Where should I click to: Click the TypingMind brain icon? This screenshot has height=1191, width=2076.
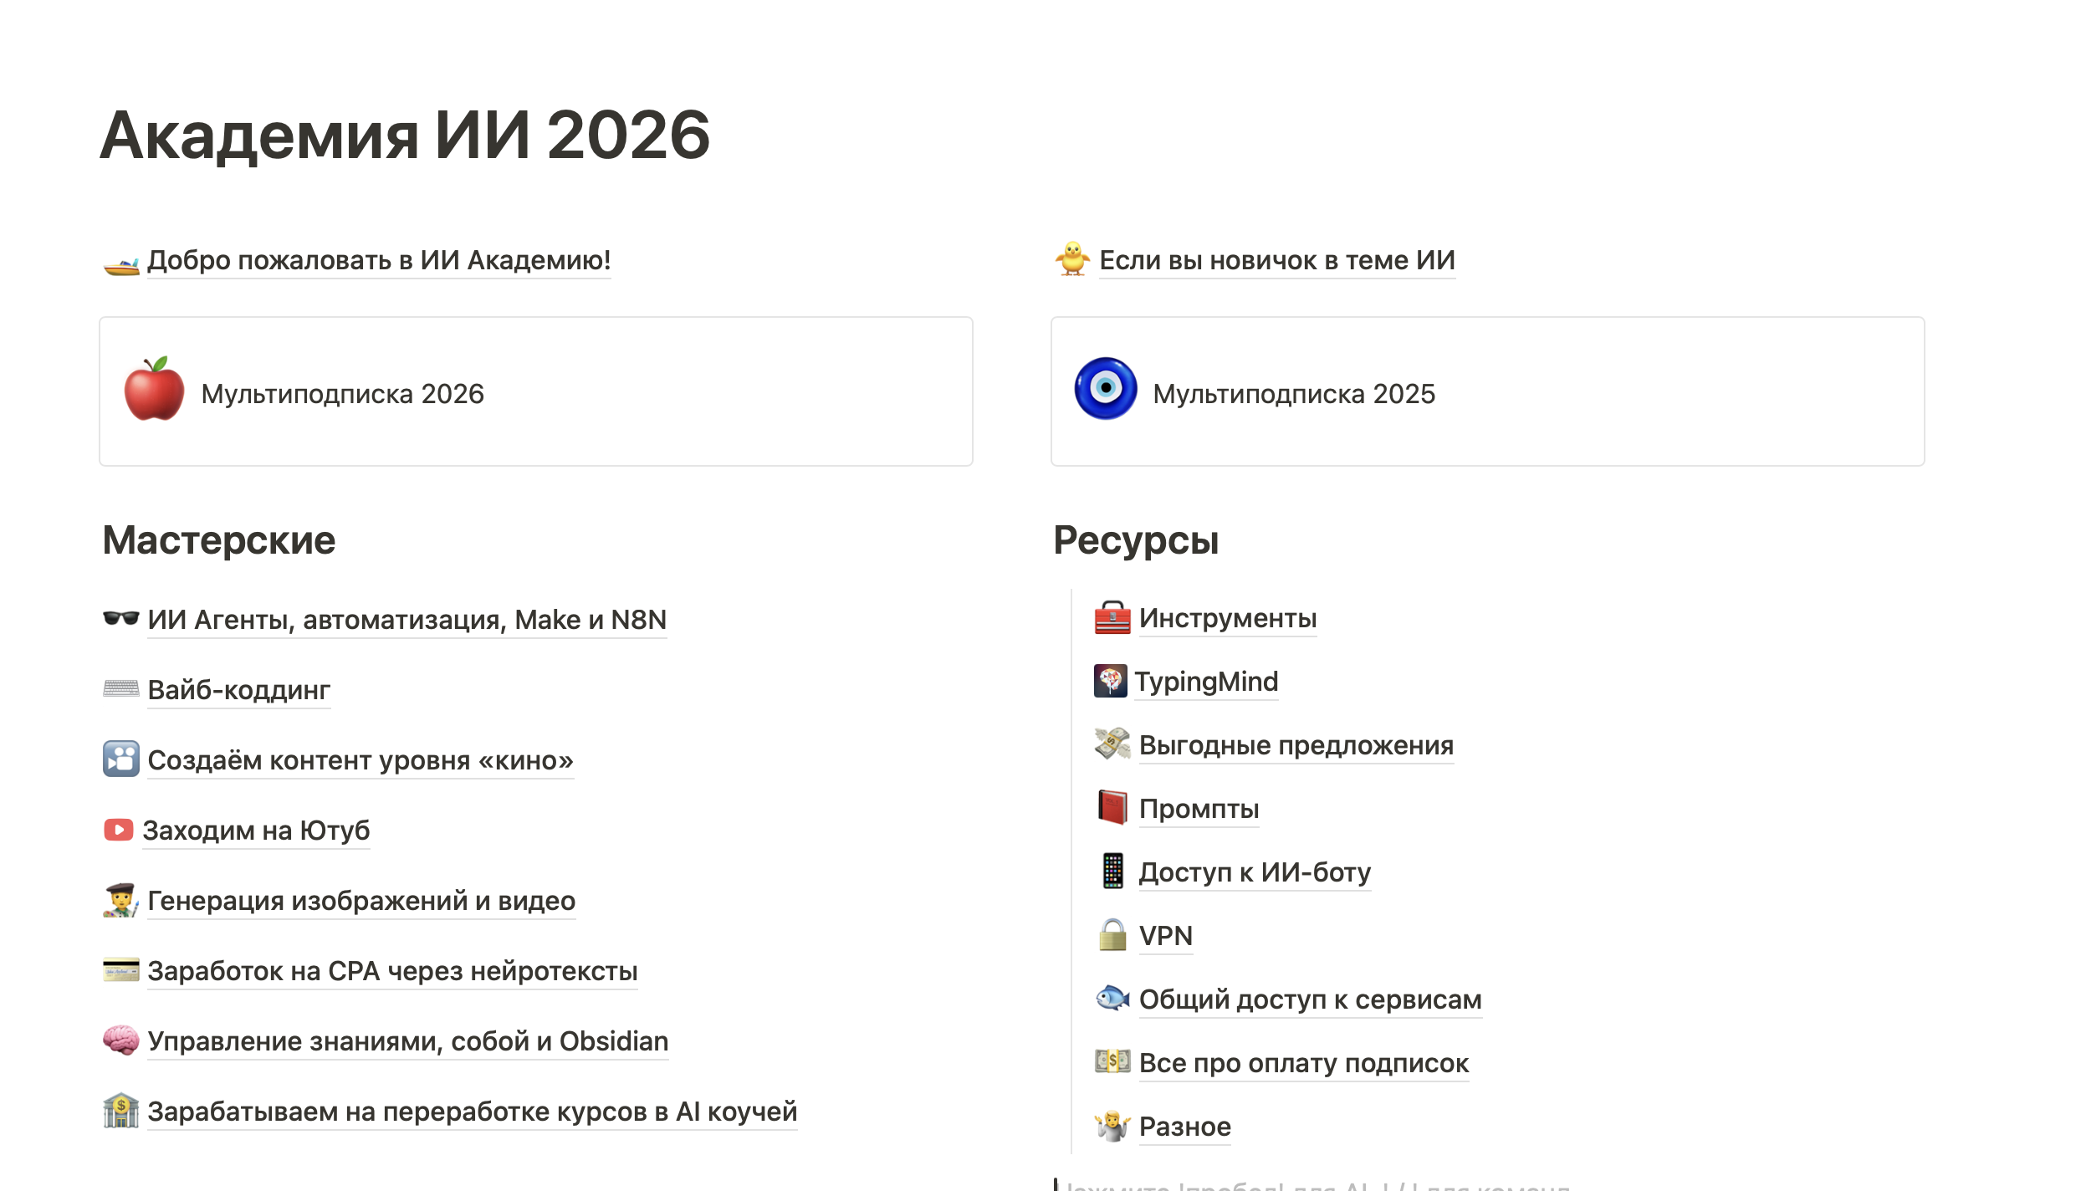pyautogui.click(x=1110, y=681)
